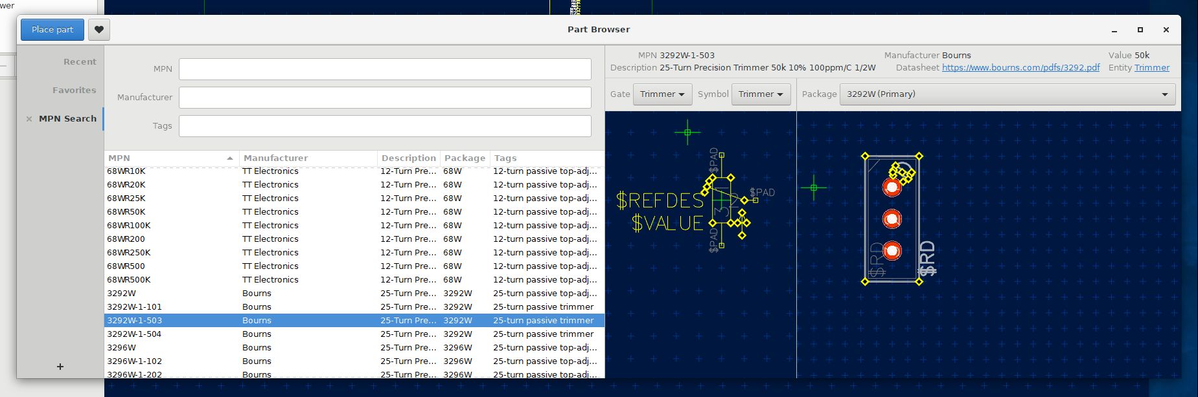Click the $REFDES text in symbol preview
The width and height of the screenshot is (1198, 397).
pyautogui.click(x=660, y=200)
